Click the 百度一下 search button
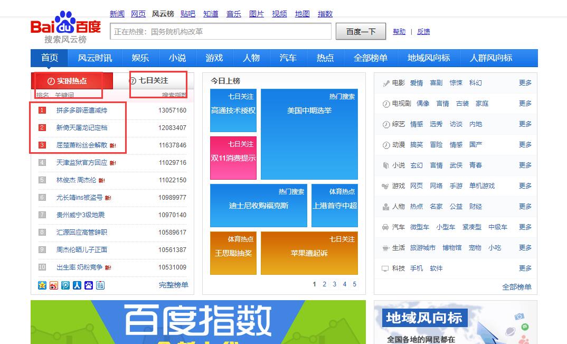The height and width of the screenshot is (344, 567). (x=361, y=32)
